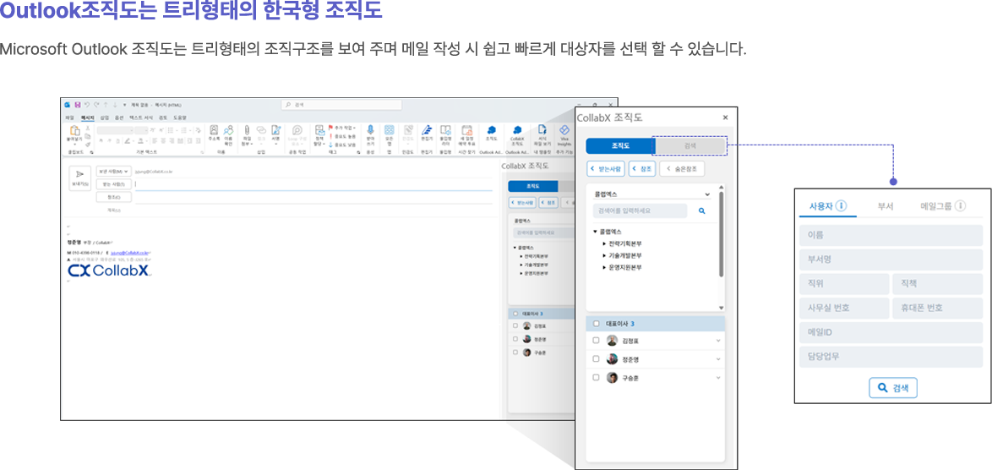This screenshot has width=992, height=470.
Task: Switch to the 조직도 tab in large panel
Action: (620, 146)
